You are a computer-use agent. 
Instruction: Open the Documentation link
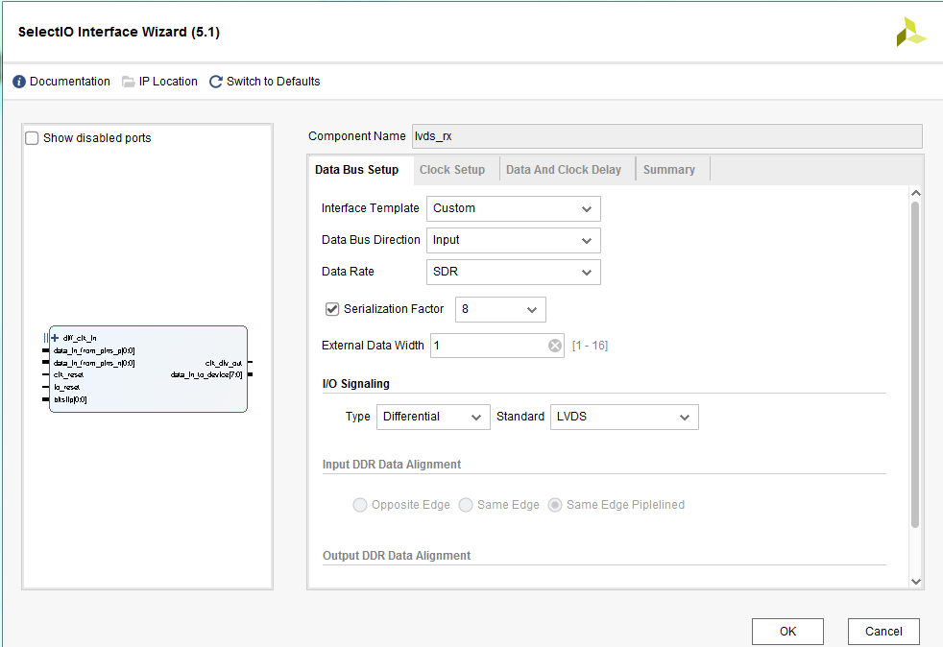pos(70,82)
